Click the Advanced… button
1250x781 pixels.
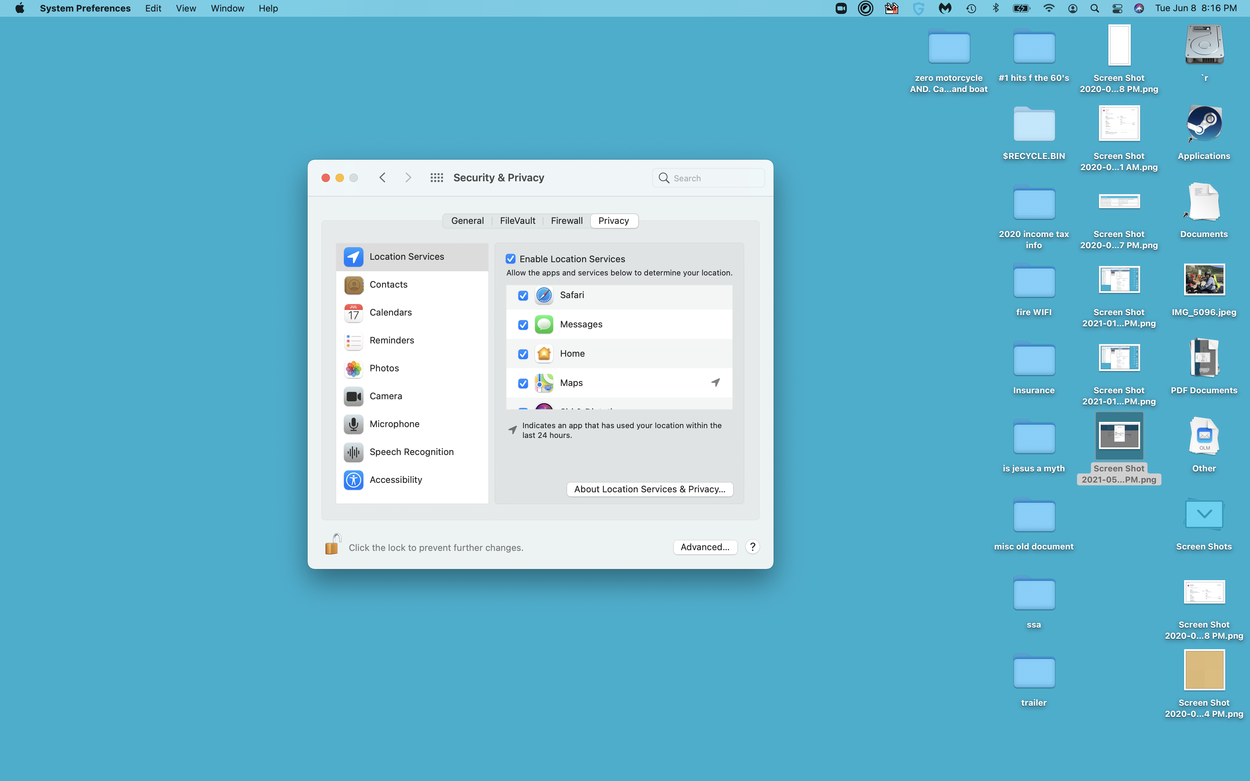coord(705,547)
